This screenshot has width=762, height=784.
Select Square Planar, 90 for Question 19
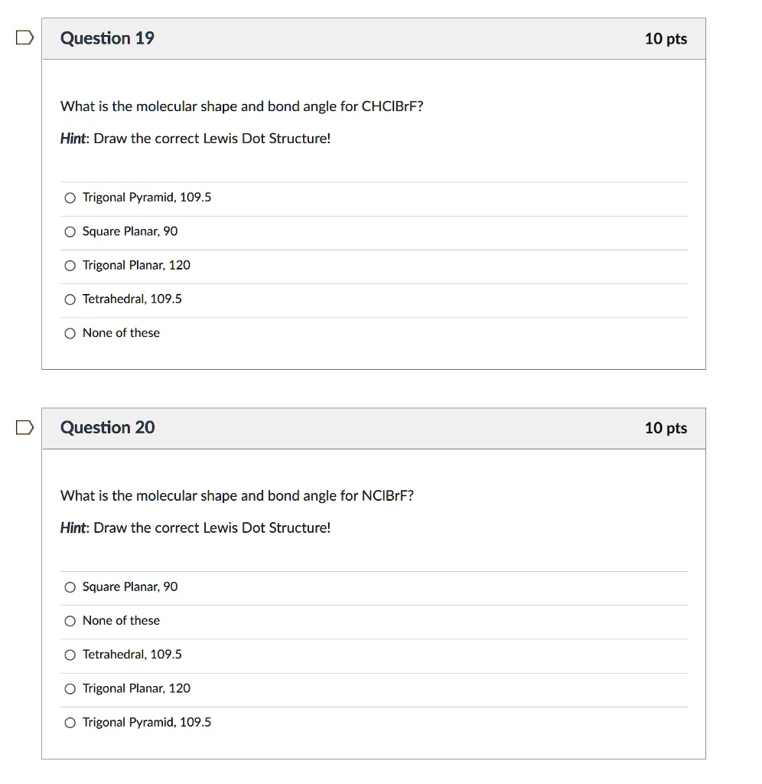click(x=70, y=231)
